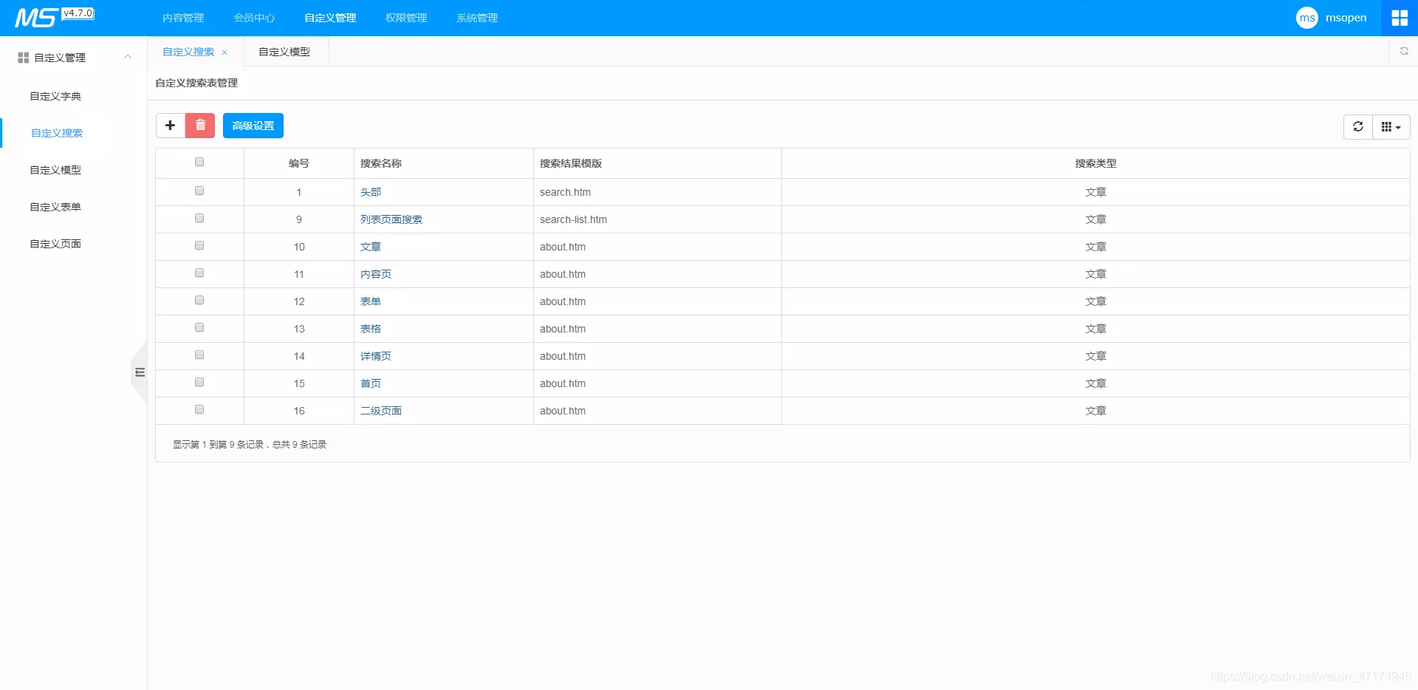Image resolution: width=1418 pixels, height=690 pixels.
Task: Open the 首页 link
Action: click(x=371, y=383)
